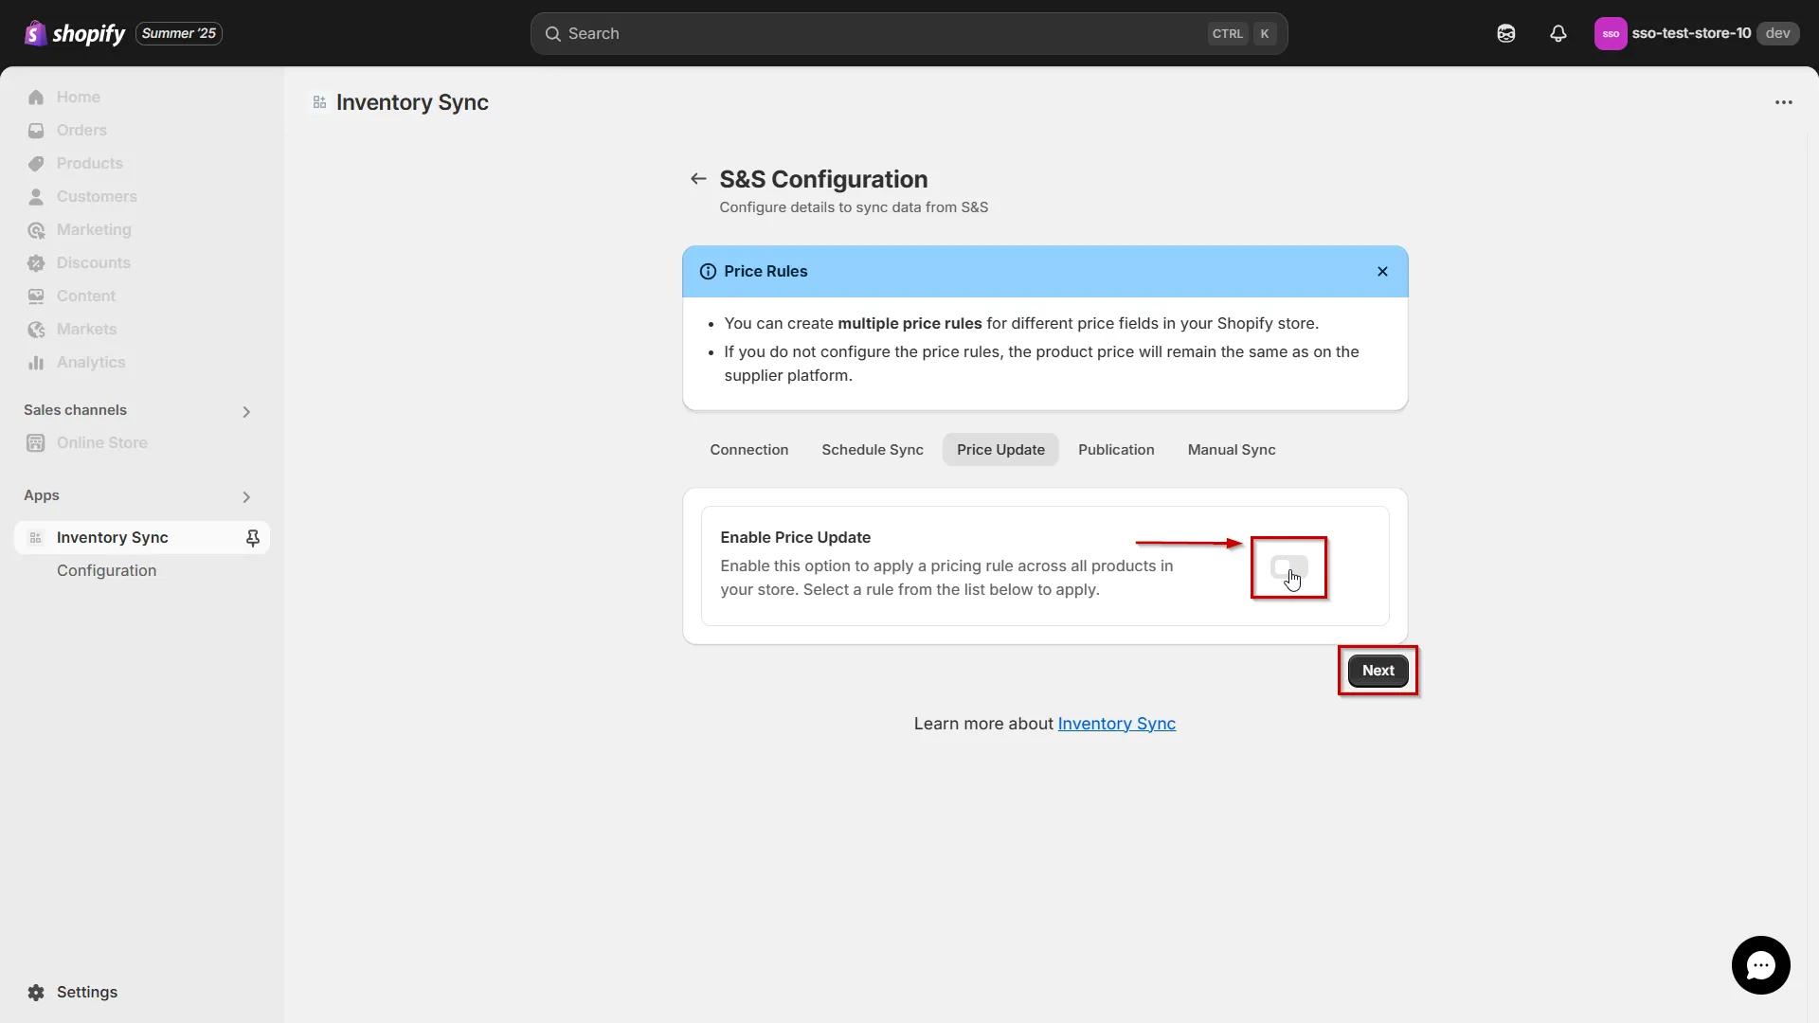This screenshot has width=1819, height=1023.
Task: Open the three-dot more actions menu
Action: coord(1784,102)
